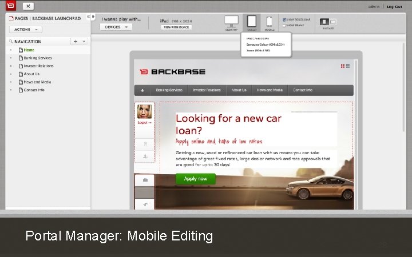The height and width of the screenshot is (257, 412).
Task: Toggle the Show Scrollbar checkbox
Action: tap(284, 19)
